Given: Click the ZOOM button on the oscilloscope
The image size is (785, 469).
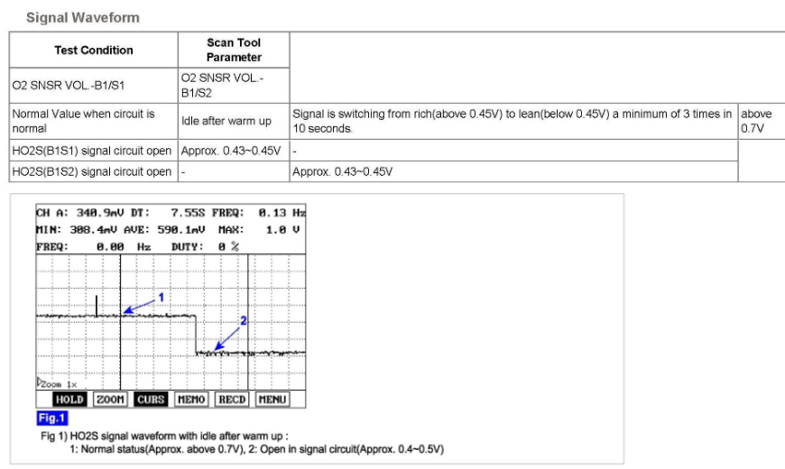Looking at the screenshot, I should [110, 400].
